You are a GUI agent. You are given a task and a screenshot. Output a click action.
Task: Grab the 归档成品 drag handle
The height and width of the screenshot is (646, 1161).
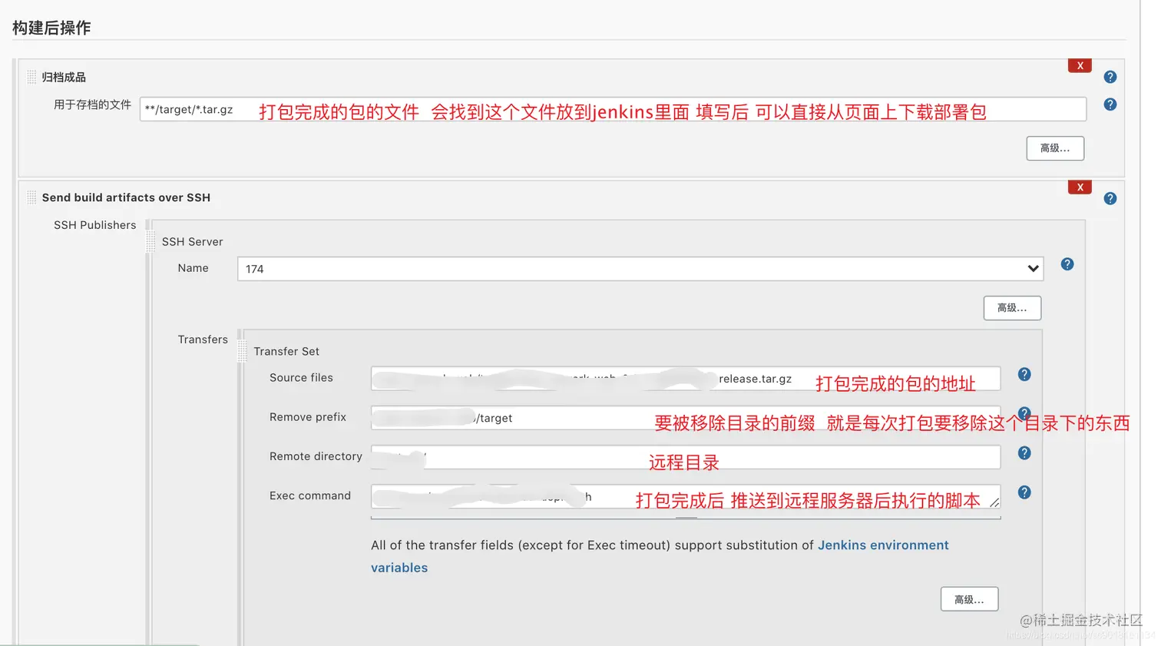pos(31,77)
